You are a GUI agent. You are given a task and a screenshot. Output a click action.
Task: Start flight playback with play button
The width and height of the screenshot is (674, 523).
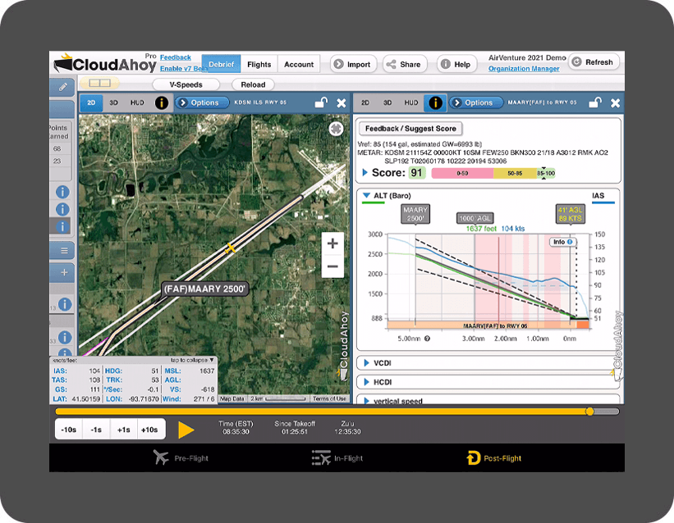coord(186,430)
